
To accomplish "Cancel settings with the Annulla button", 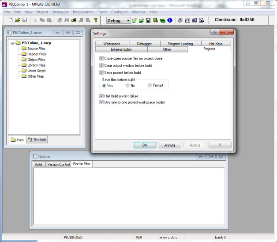I will 170,145.
